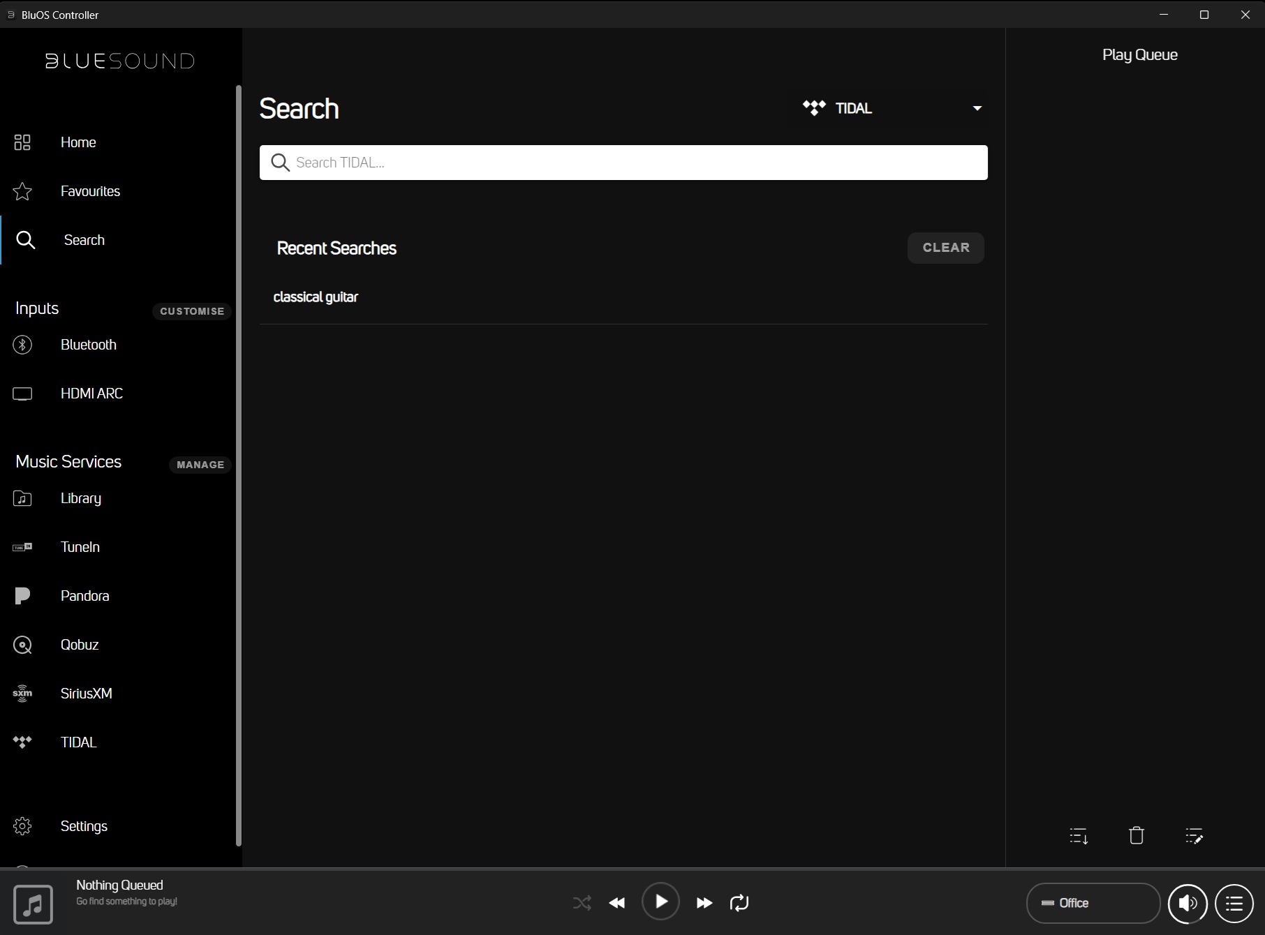This screenshot has height=935, width=1265.
Task: Clear the recent searches
Action: tap(945, 248)
